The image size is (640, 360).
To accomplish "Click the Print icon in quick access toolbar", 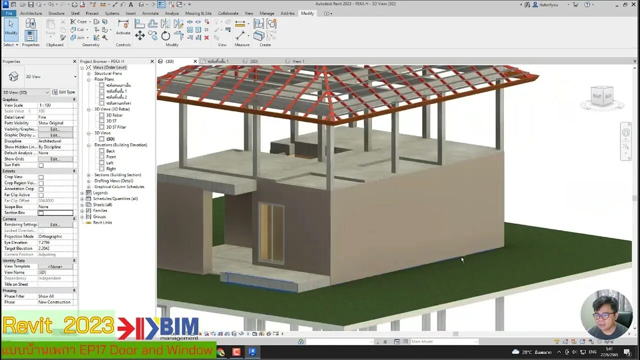I will 74,4.
